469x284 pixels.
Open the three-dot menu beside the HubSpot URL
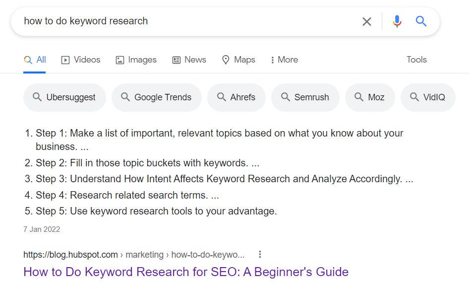(260, 254)
